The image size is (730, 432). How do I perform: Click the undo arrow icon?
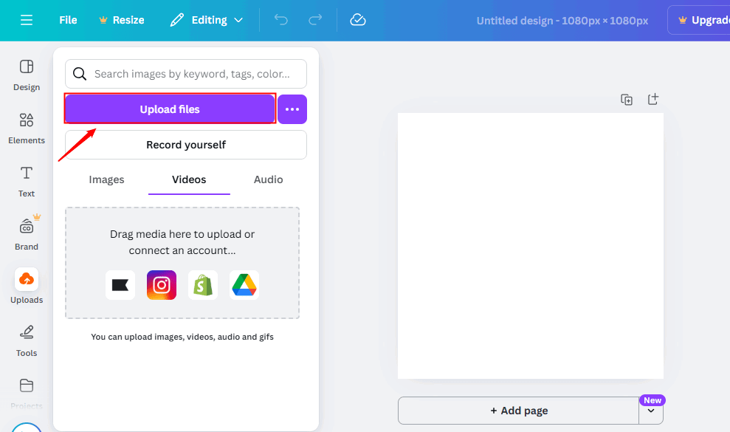281,20
